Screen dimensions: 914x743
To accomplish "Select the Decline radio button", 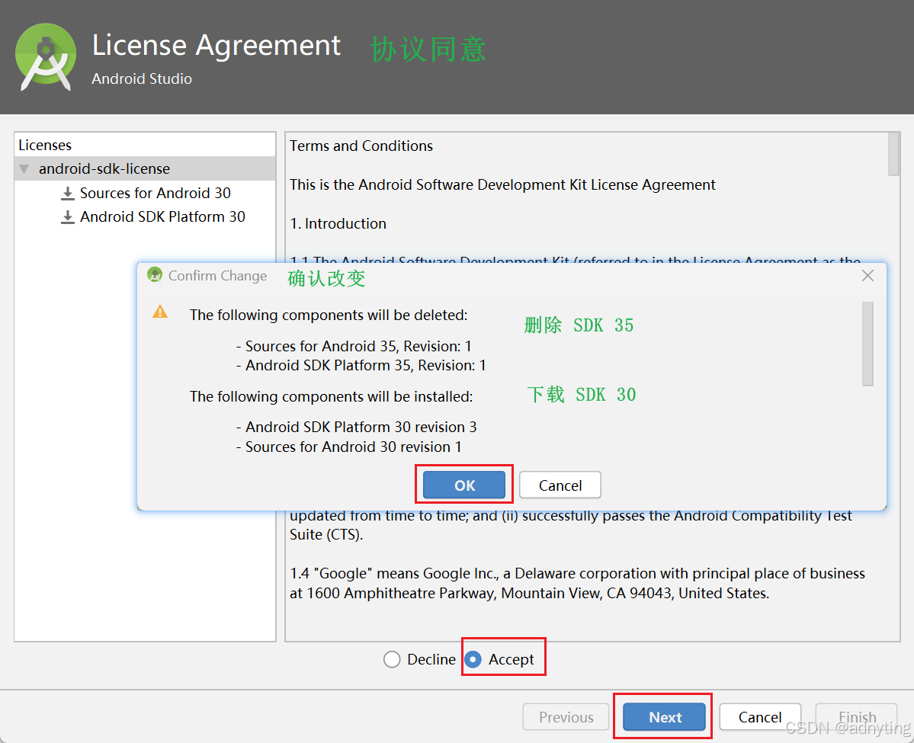I will point(392,659).
